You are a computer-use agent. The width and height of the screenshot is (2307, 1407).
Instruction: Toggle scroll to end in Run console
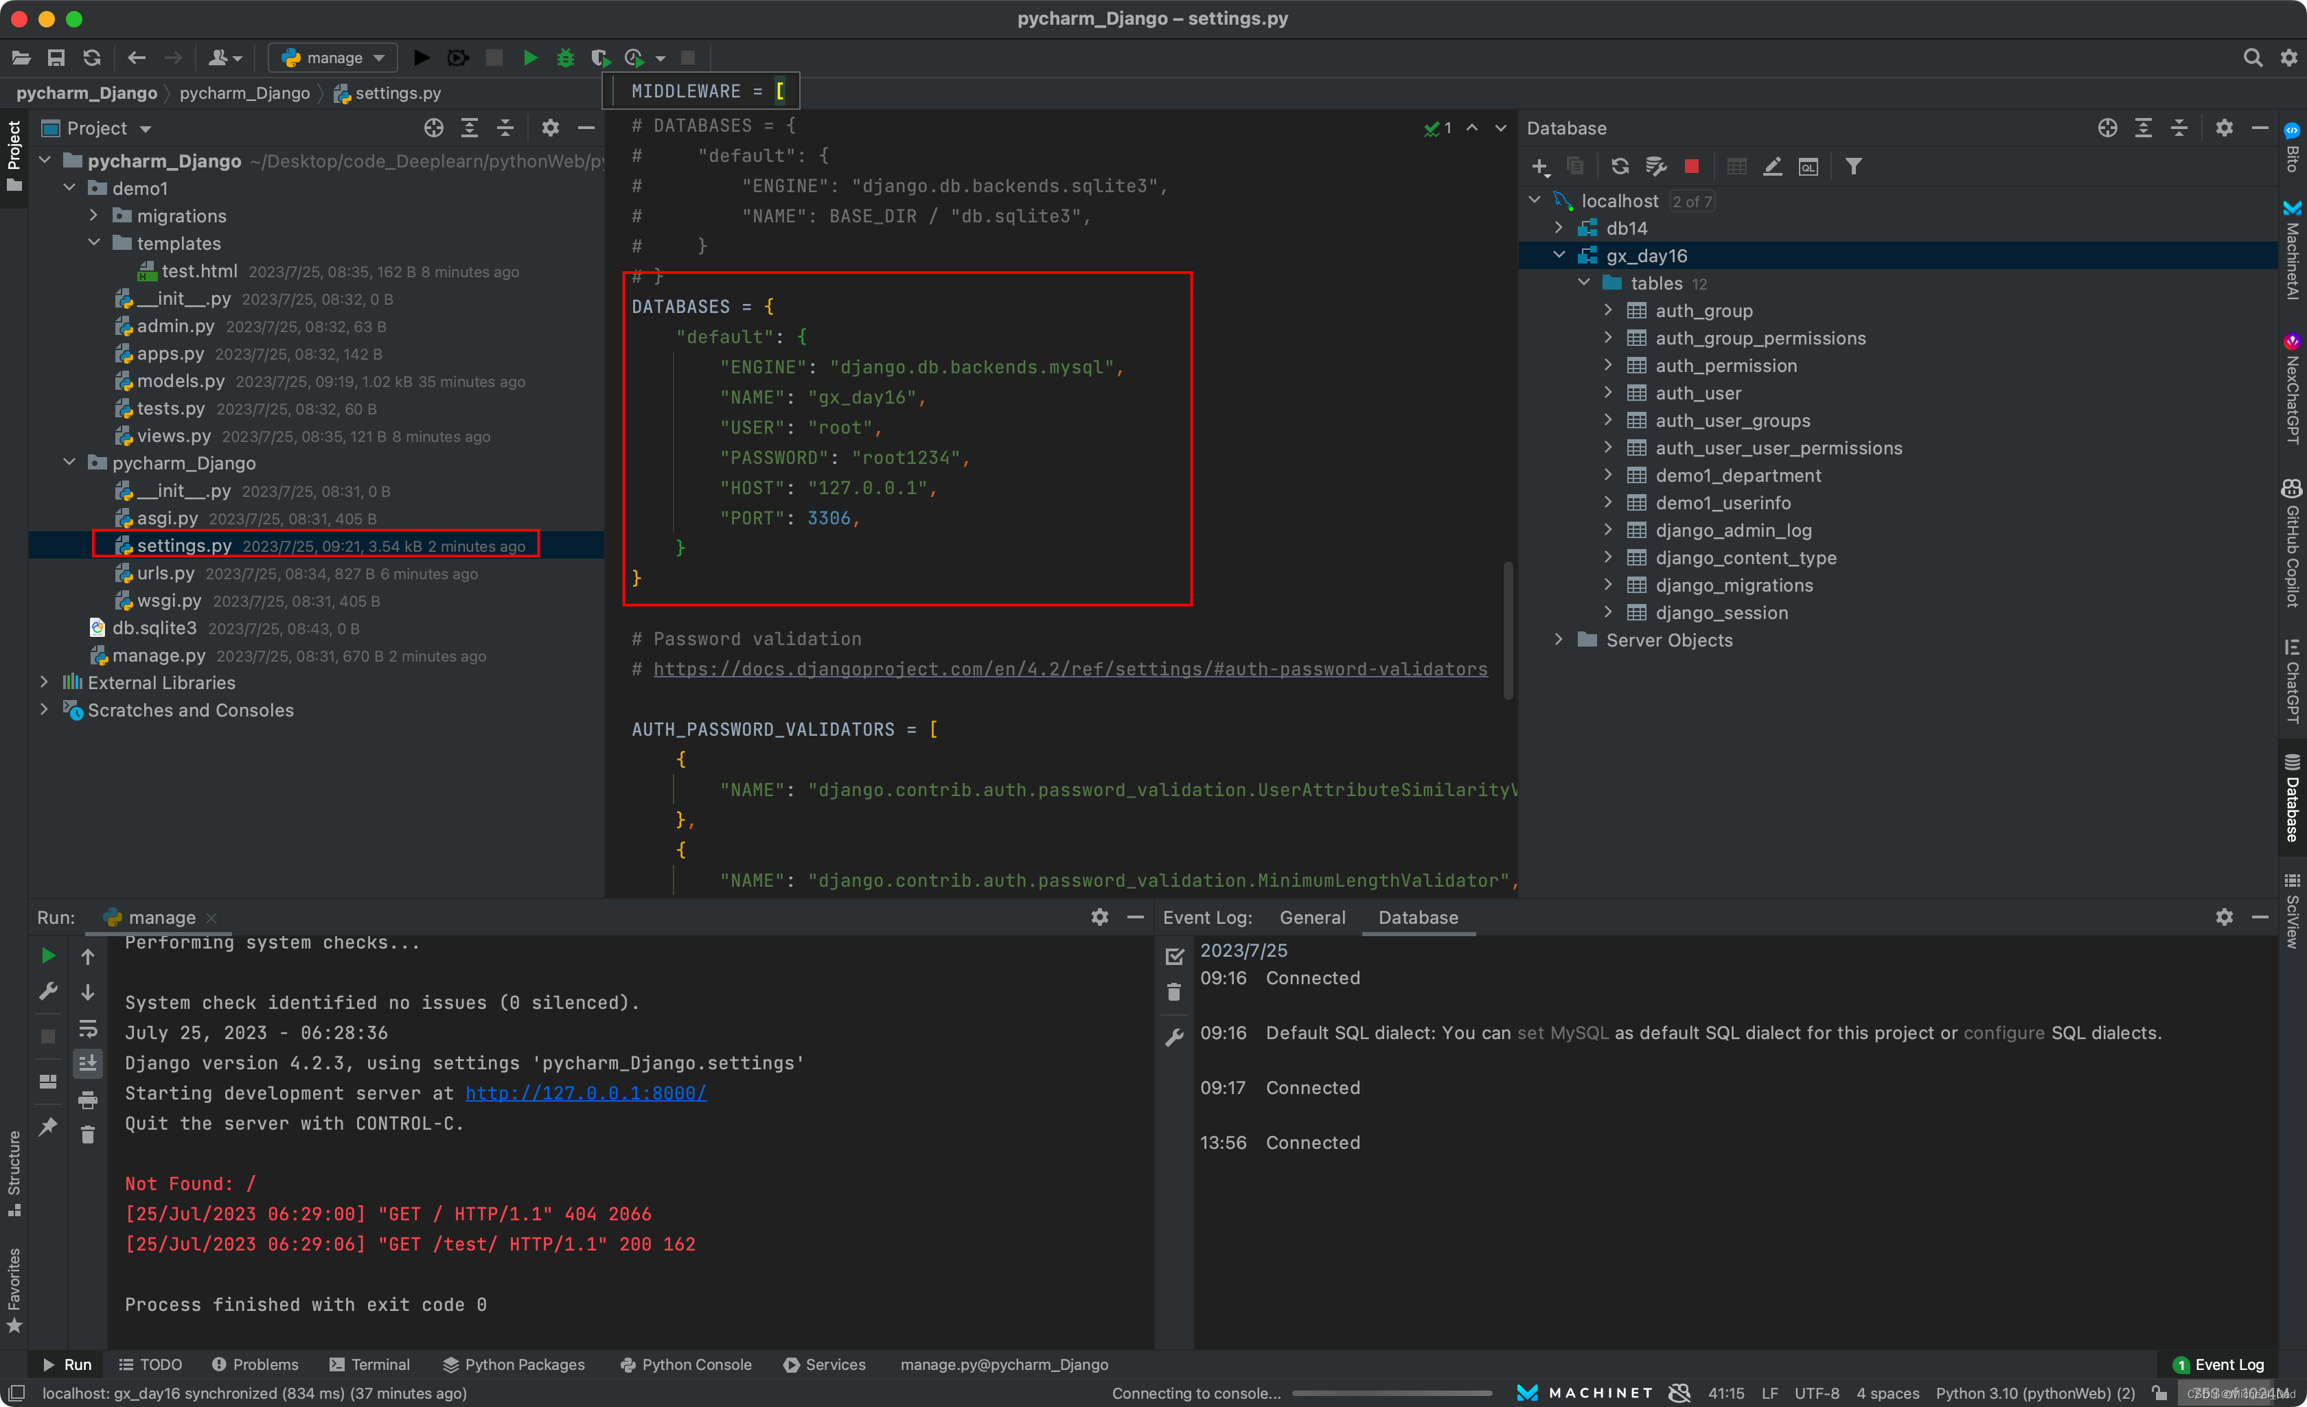[87, 1063]
